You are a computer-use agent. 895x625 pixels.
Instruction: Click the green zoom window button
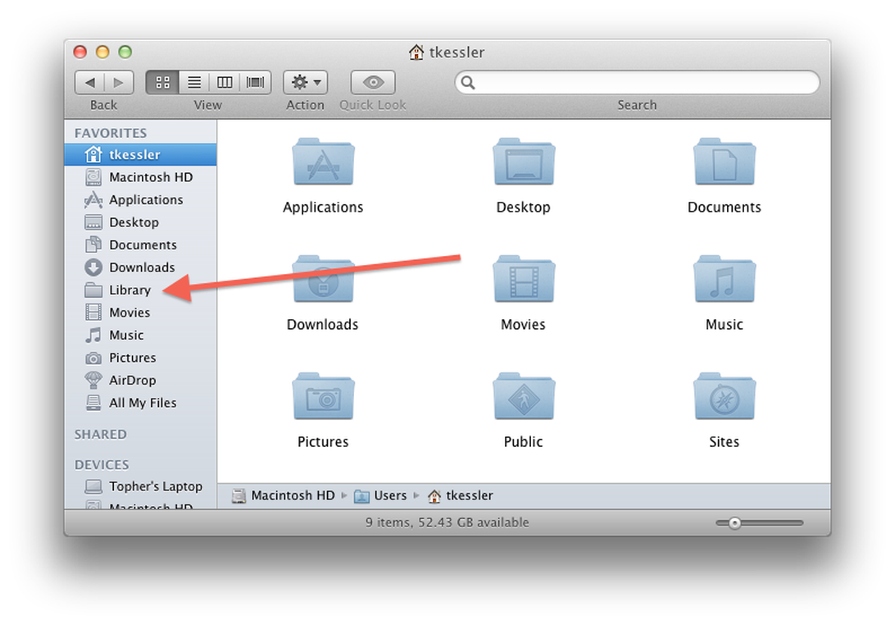(125, 52)
